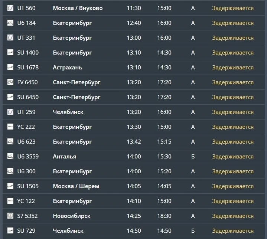Click terminal Б of flight SU 729
The width and height of the screenshot is (267, 239).
tap(193, 231)
